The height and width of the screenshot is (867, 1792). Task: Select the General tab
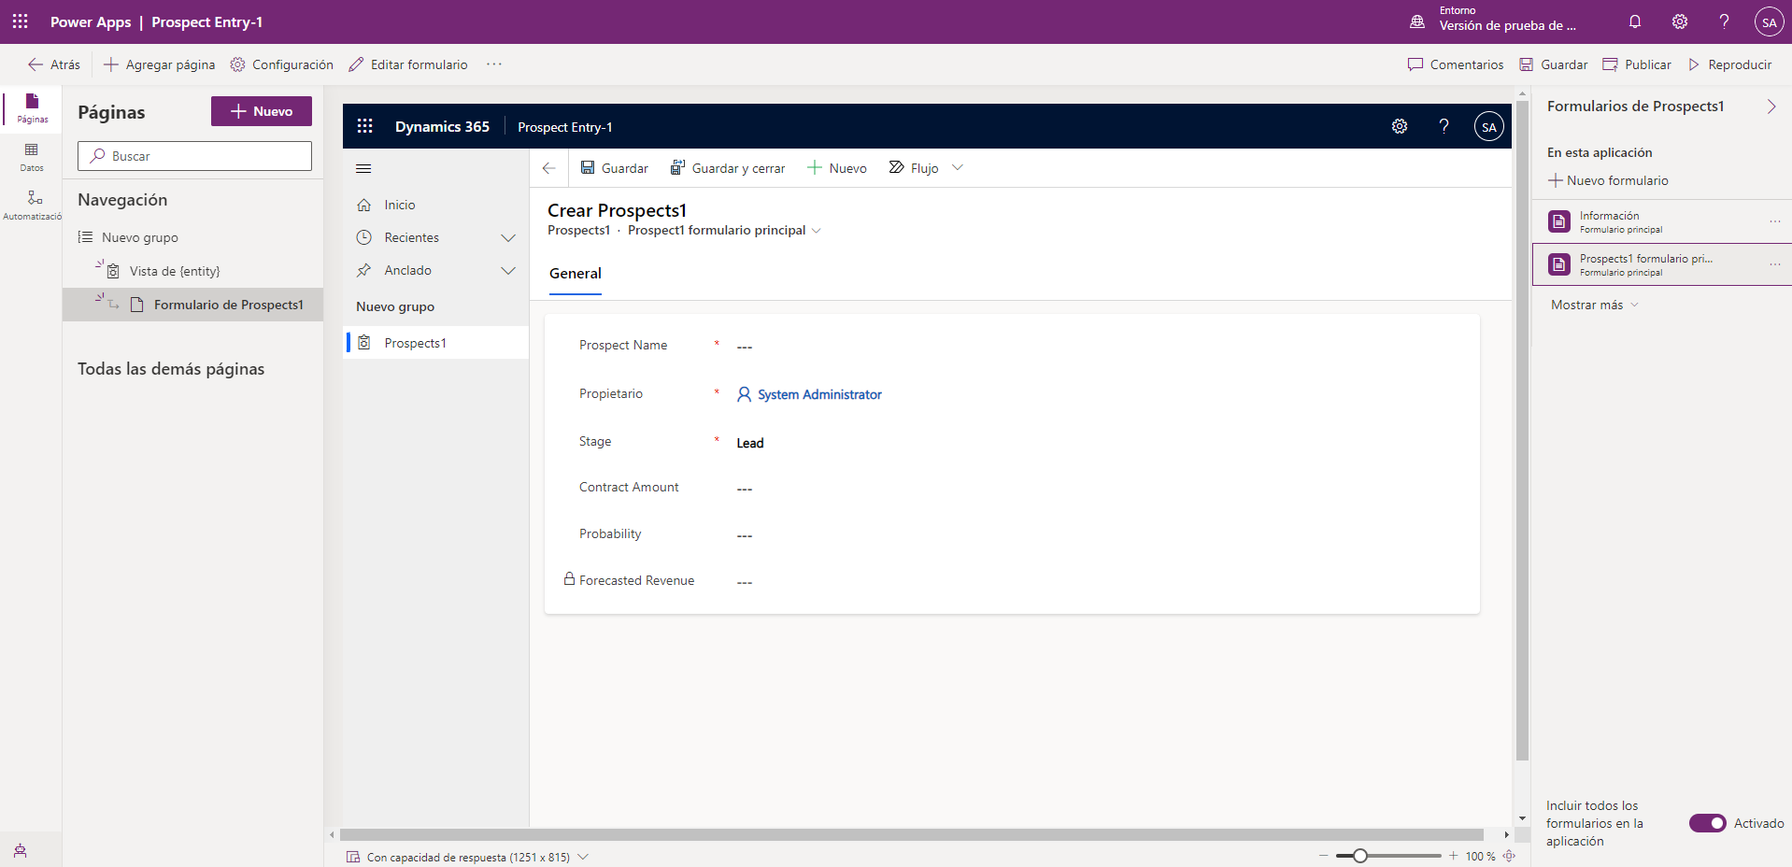tap(576, 274)
